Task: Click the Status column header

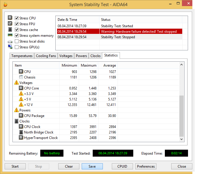Action: click(141, 20)
